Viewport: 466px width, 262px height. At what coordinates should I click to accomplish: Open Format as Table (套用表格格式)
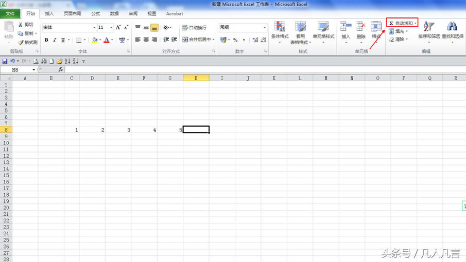coord(301,32)
